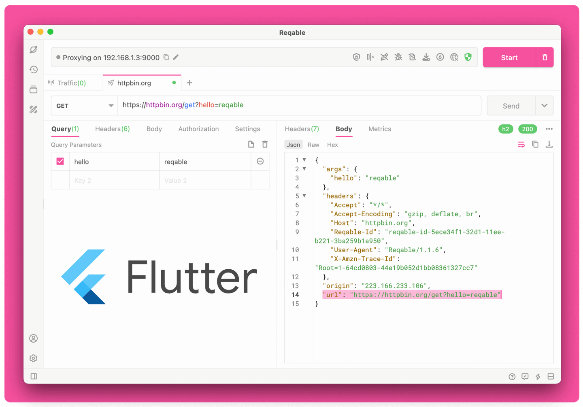The width and height of the screenshot is (583, 407).
Task: Select the Json view mode
Action: pyautogui.click(x=294, y=145)
